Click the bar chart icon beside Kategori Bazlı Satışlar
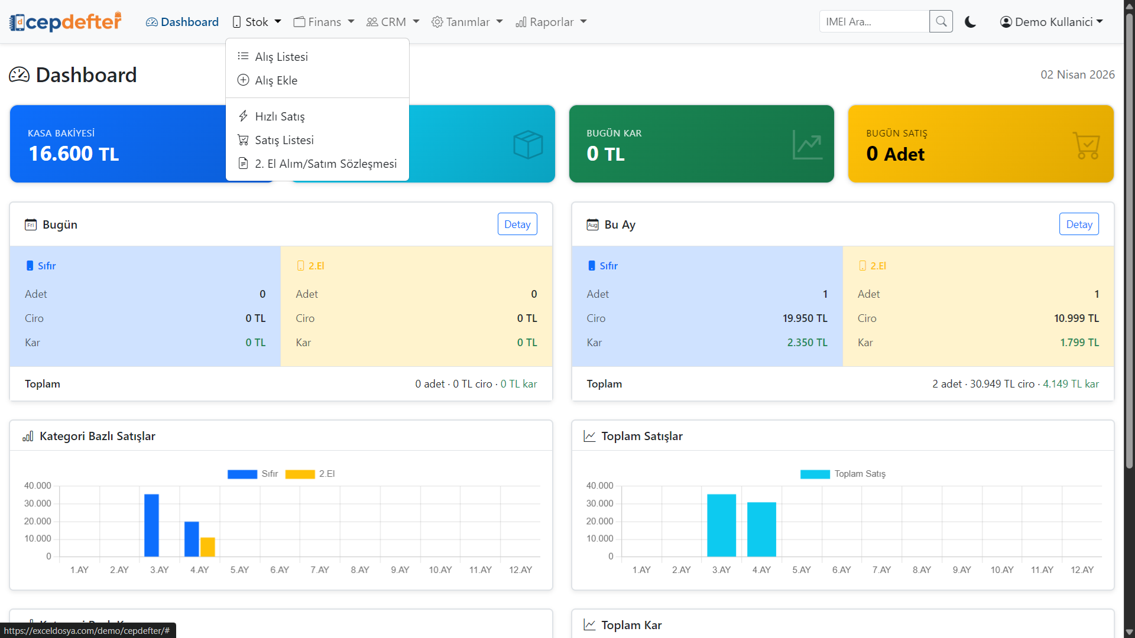 point(28,436)
